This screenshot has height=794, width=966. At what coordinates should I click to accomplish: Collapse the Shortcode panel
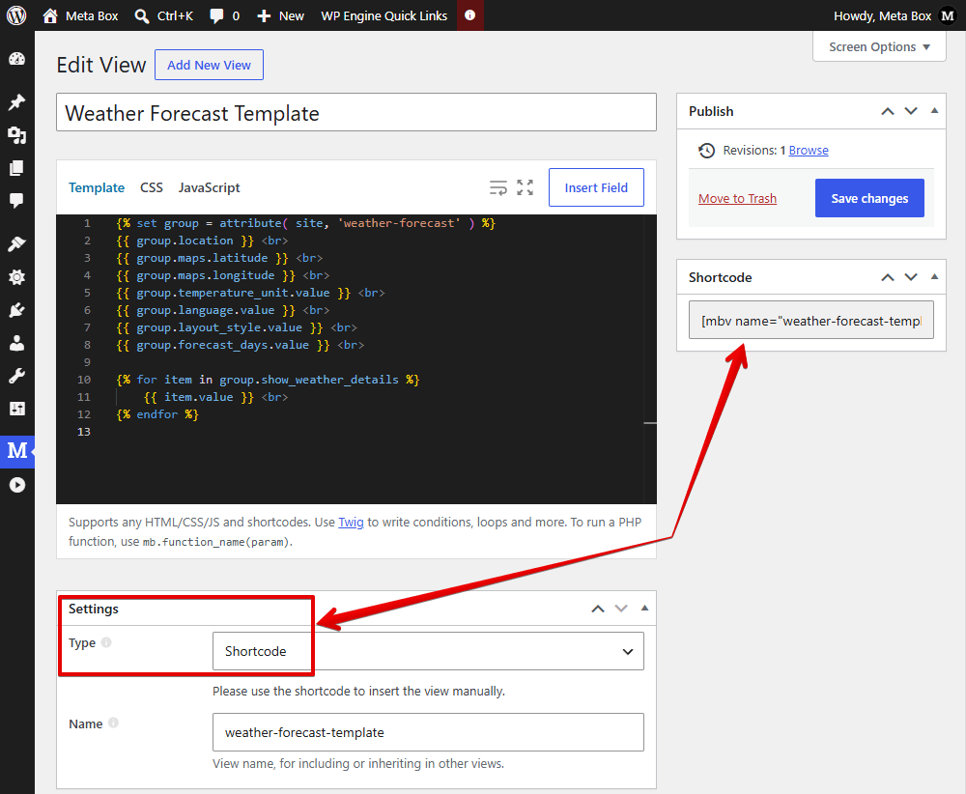[934, 276]
